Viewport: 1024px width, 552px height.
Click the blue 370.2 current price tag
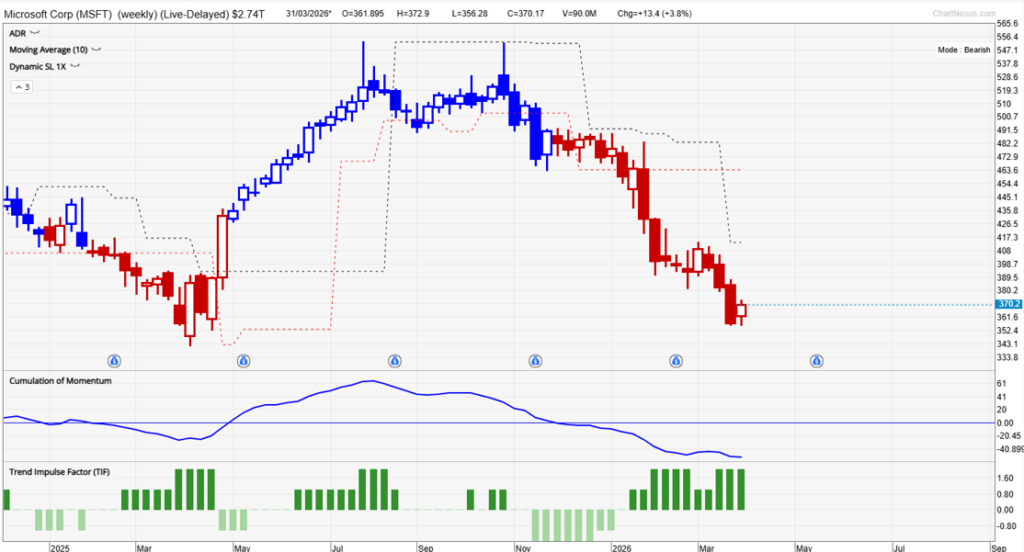1007,303
